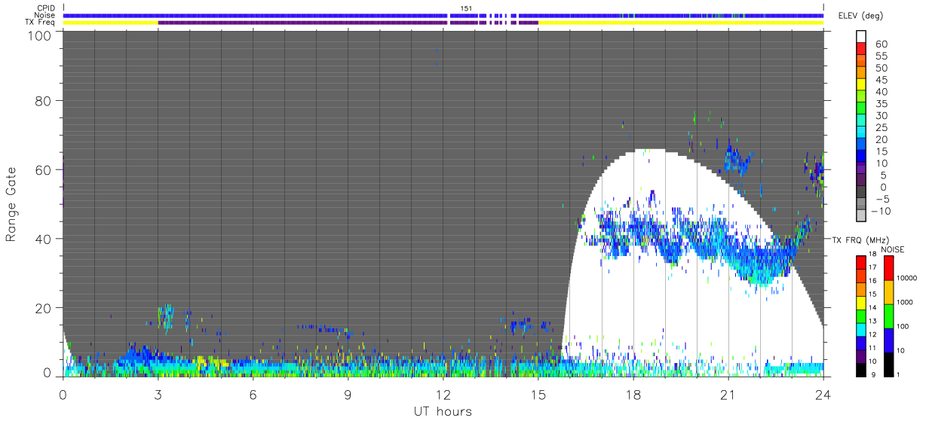Screen dimensions: 926x427
Task: Click the x-axis tick label '18'
Action: [x=633, y=395]
